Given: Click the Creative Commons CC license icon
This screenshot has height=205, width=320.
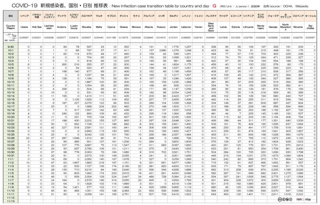Looking at the screenshot, I should [280, 200].
